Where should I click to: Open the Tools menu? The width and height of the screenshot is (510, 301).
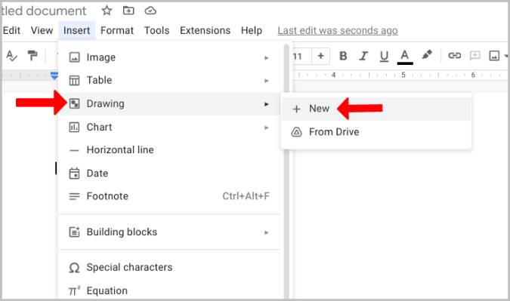pyautogui.click(x=156, y=30)
